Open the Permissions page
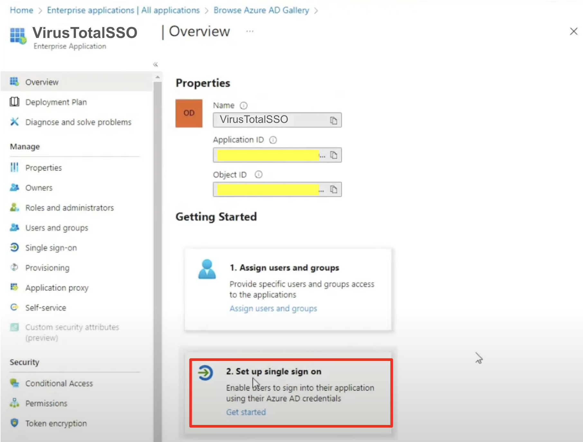Image resolution: width=583 pixels, height=442 pixels. point(46,403)
